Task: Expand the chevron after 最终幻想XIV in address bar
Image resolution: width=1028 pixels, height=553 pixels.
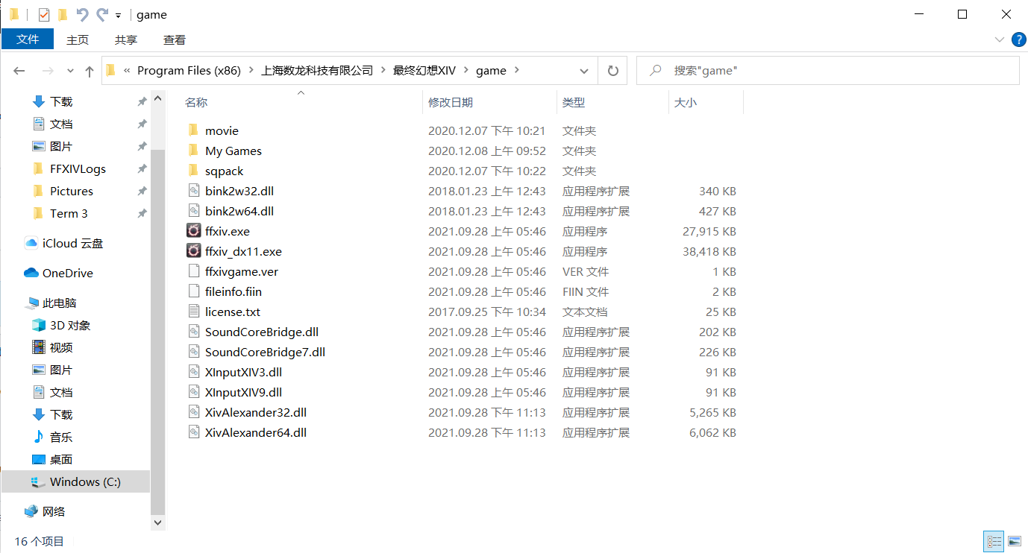Action: pos(466,71)
